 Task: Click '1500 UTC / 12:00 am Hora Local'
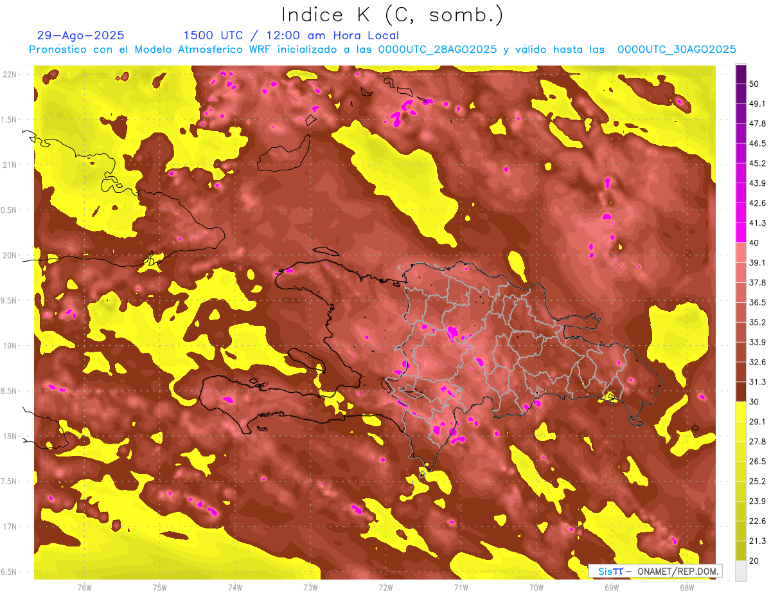291,35
